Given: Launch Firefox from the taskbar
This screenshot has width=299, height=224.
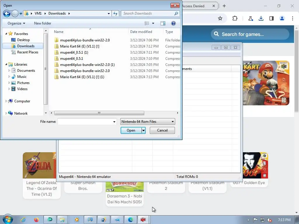Looking at the screenshot, I should [x=36, y=220].
